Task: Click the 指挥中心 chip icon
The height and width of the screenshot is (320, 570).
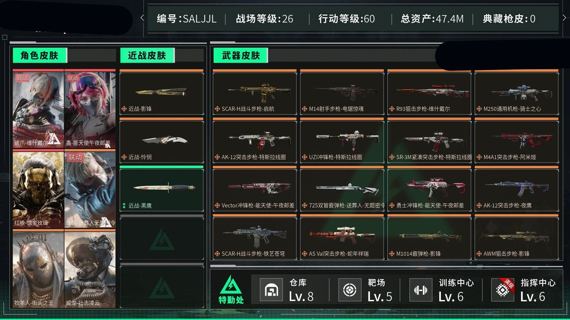Action: [503, 290]
